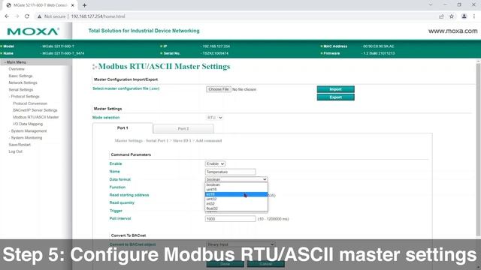
Task: Click the Export button
Action: click(x=336, y=97)
